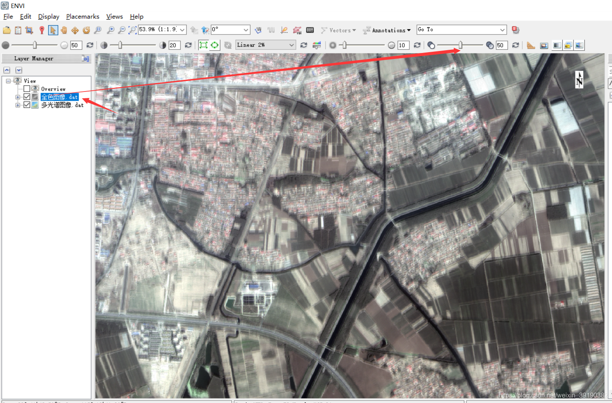The image size is (612, 403).
Task: Reset transparency with the refresh icon
Action: [x=516, y=45]
